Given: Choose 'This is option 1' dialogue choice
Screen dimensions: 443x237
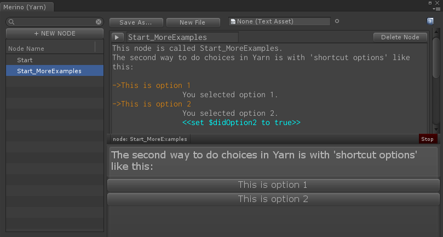Looking at the screenshot, I should [273, 185].
